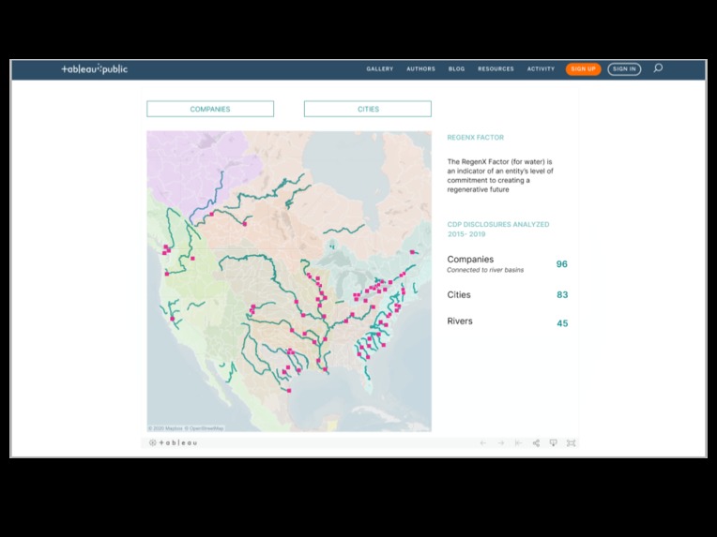
Task: Select the Companies button
Action: (210, 109)
